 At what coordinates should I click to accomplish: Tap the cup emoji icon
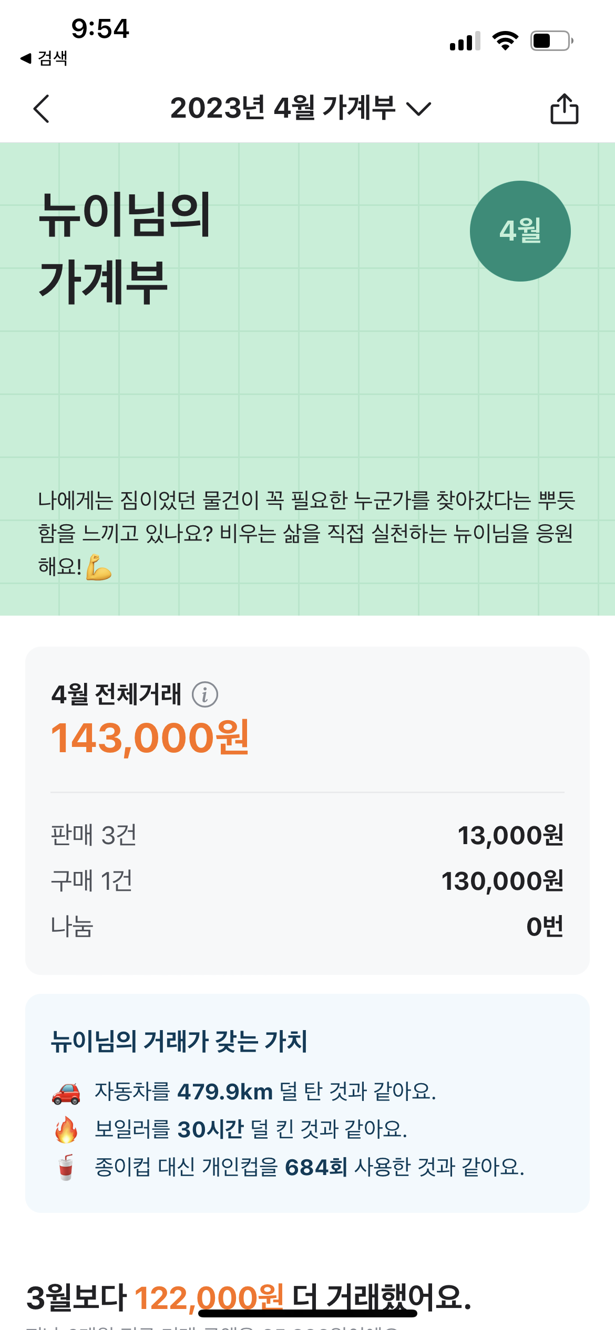(x=66, y=1167)
